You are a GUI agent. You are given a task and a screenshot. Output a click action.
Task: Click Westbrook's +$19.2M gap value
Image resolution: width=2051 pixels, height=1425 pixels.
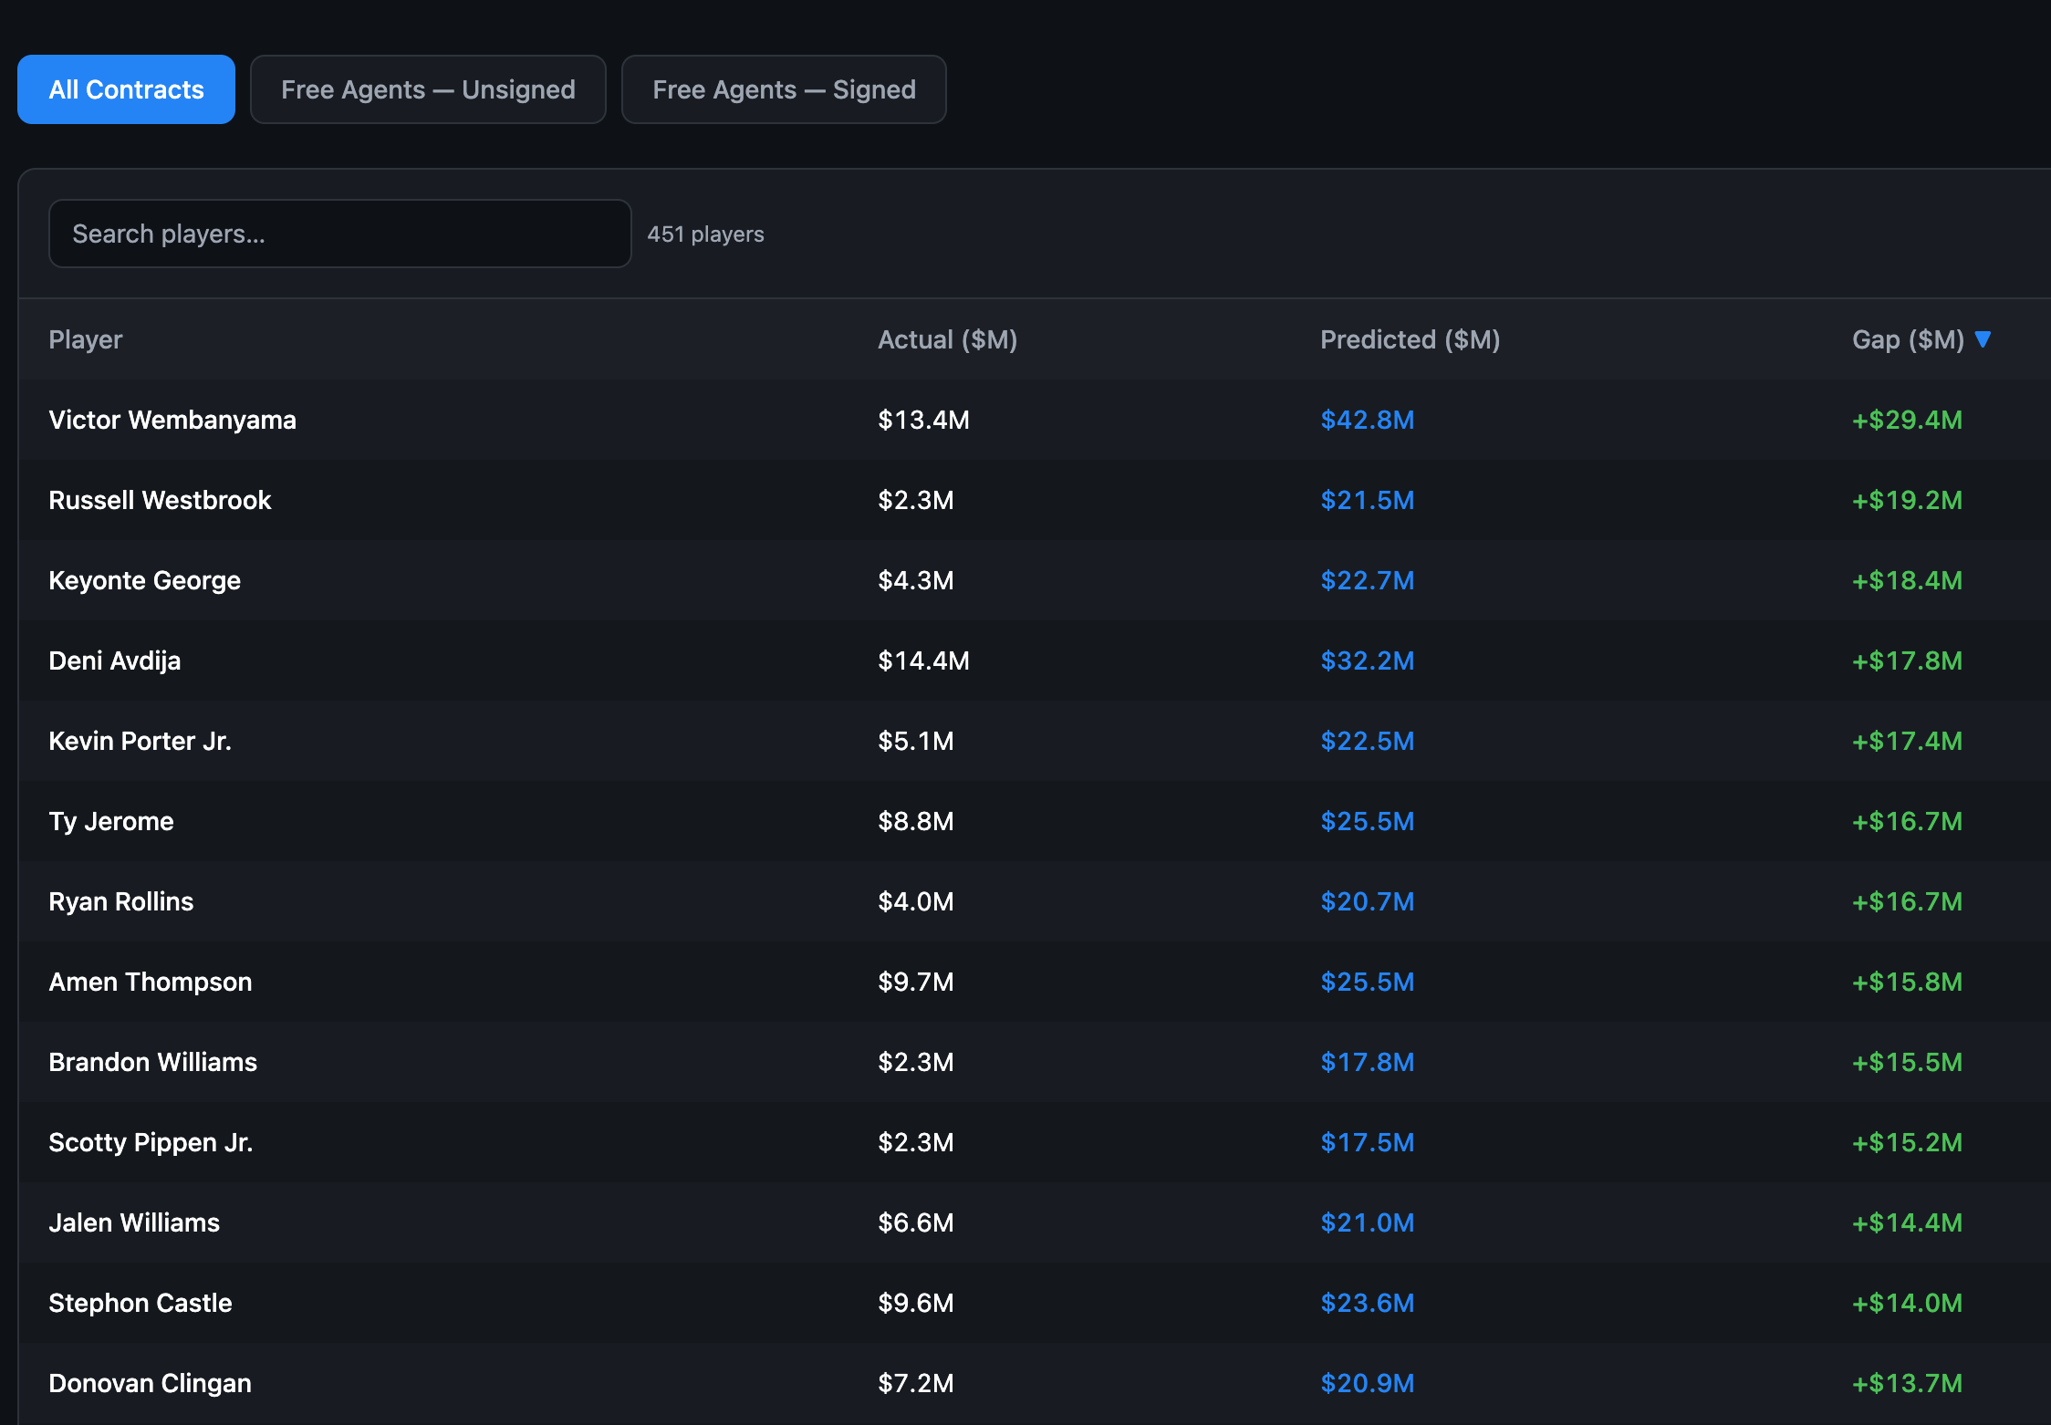click(1907, 500)
